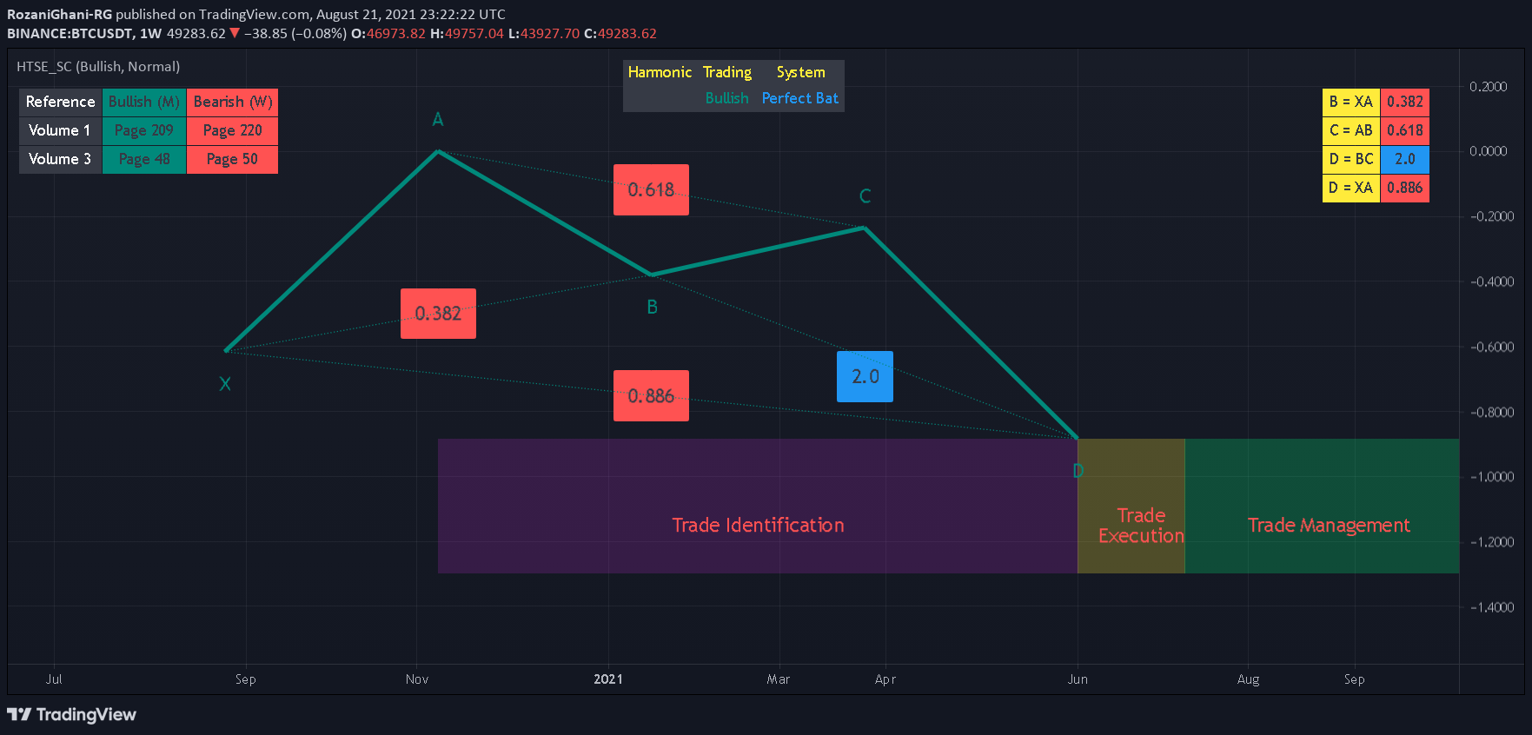
Task: Select the Trade Execution zone label
Action: (1141, 526)
